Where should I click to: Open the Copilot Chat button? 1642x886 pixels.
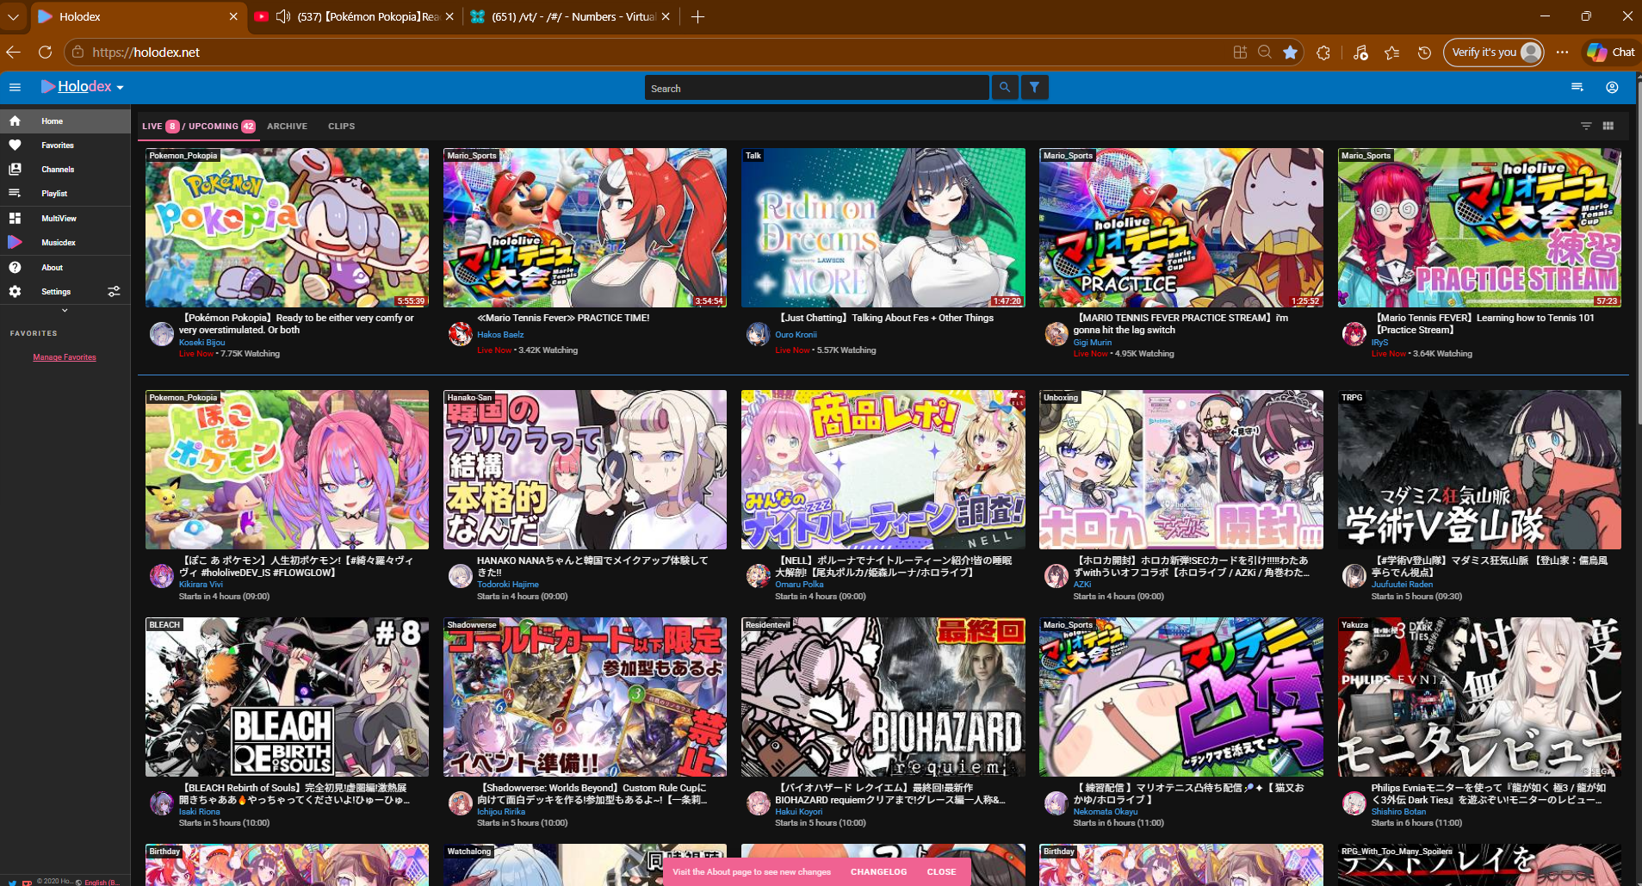(1611, 53)
